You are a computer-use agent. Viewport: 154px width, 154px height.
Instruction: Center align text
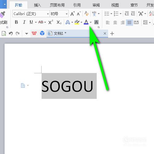[115, 22]
